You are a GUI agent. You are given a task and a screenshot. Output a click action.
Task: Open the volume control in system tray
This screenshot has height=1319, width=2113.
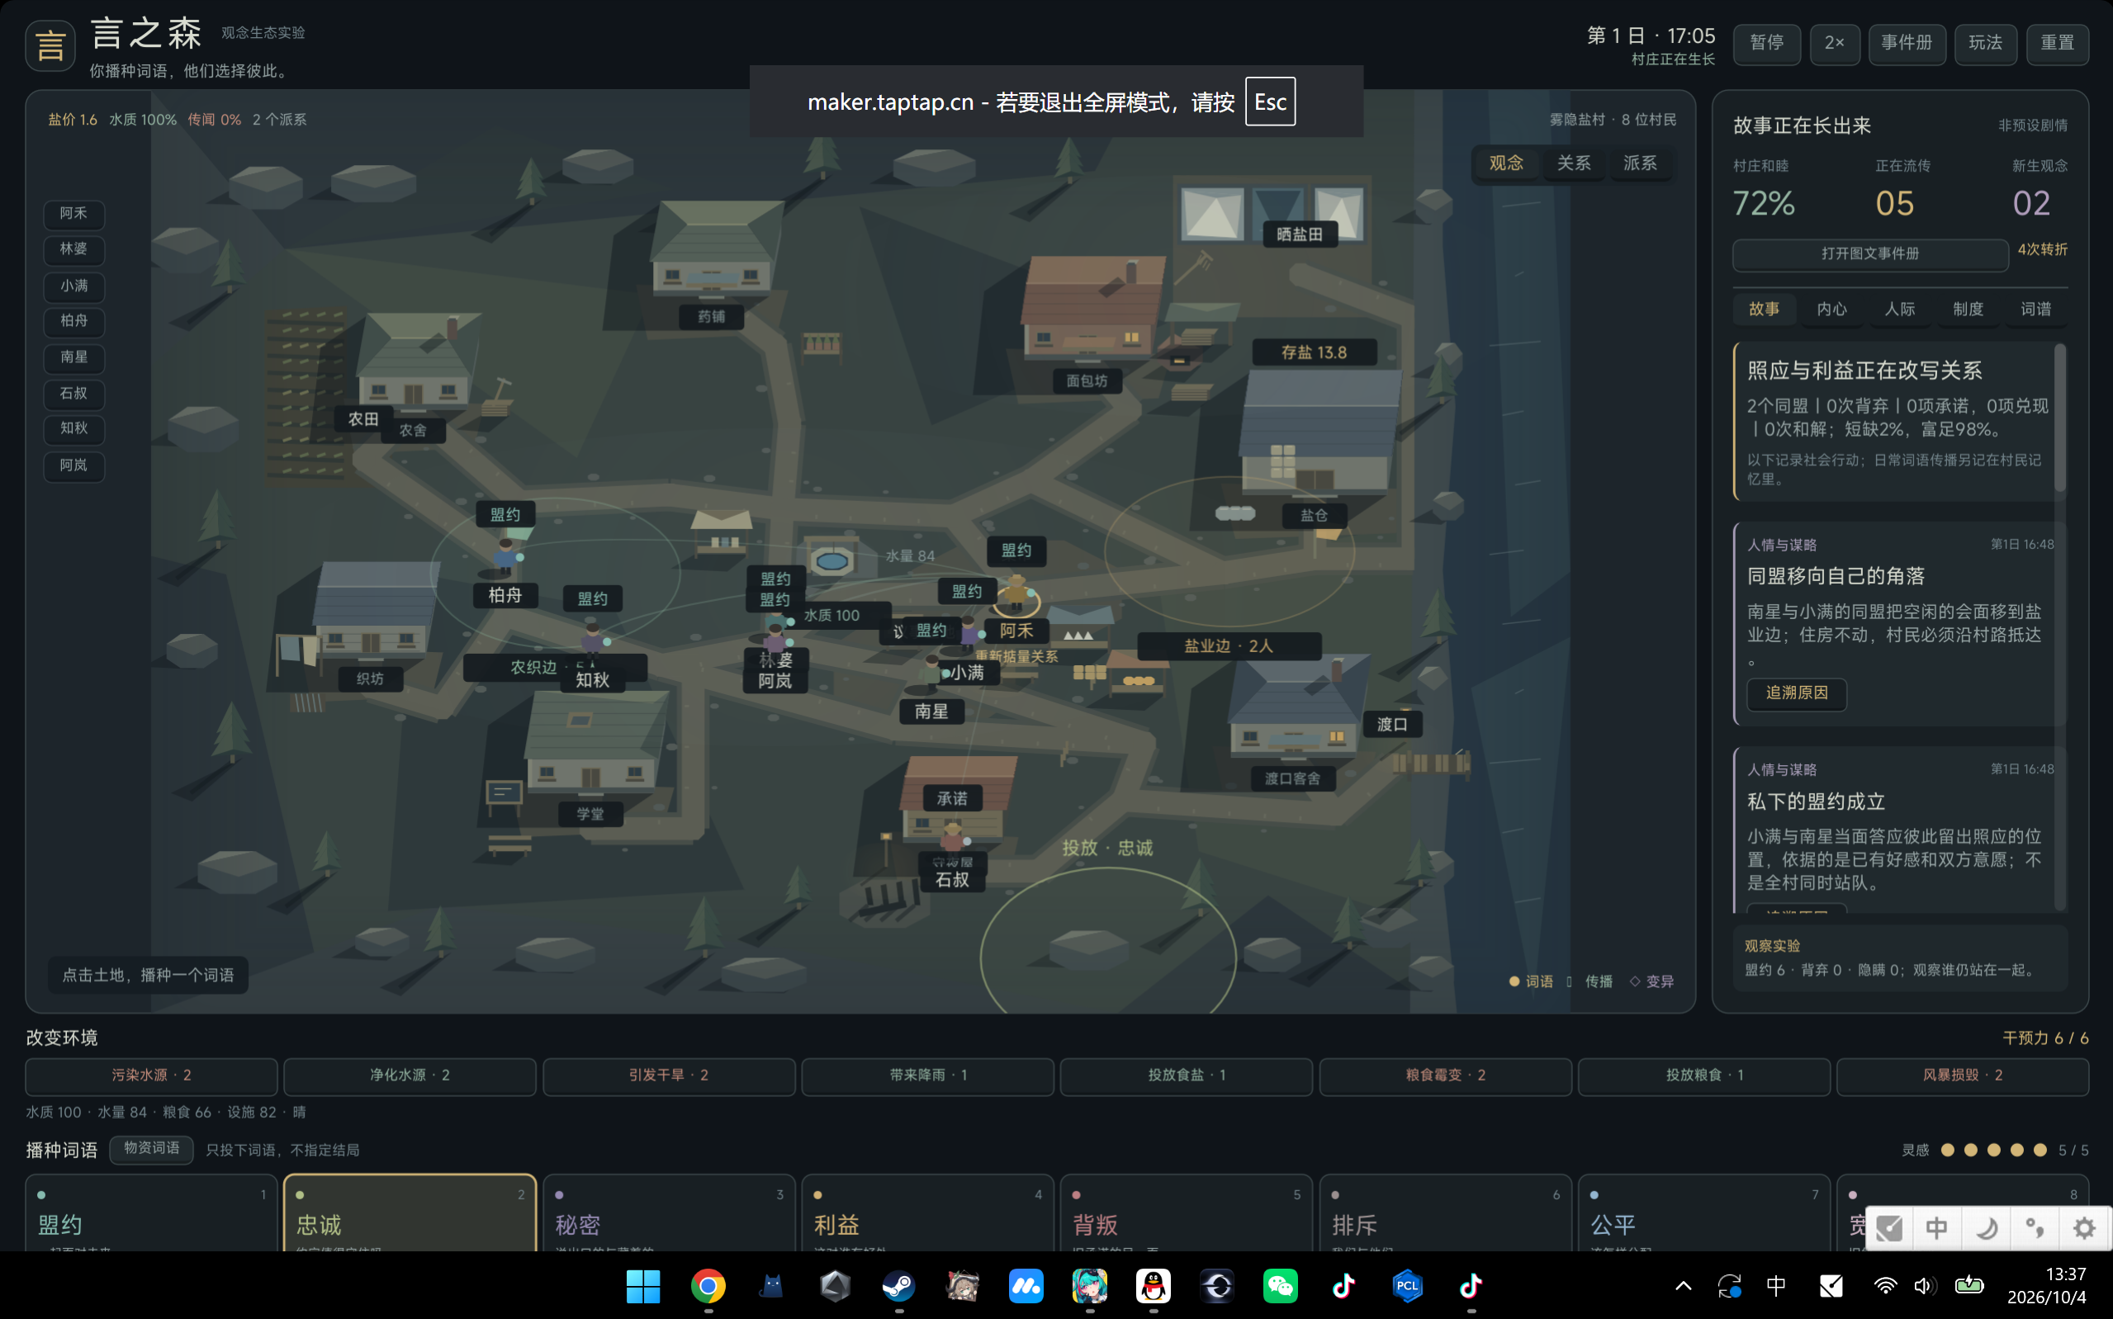pyautogui.click(x=1925, y=1286)
